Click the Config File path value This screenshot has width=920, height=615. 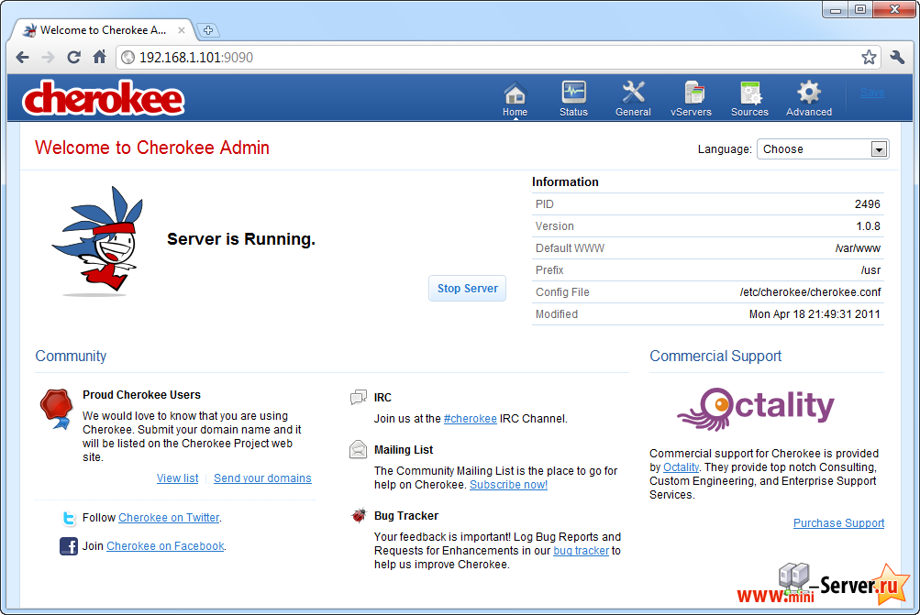click(810, 292)
